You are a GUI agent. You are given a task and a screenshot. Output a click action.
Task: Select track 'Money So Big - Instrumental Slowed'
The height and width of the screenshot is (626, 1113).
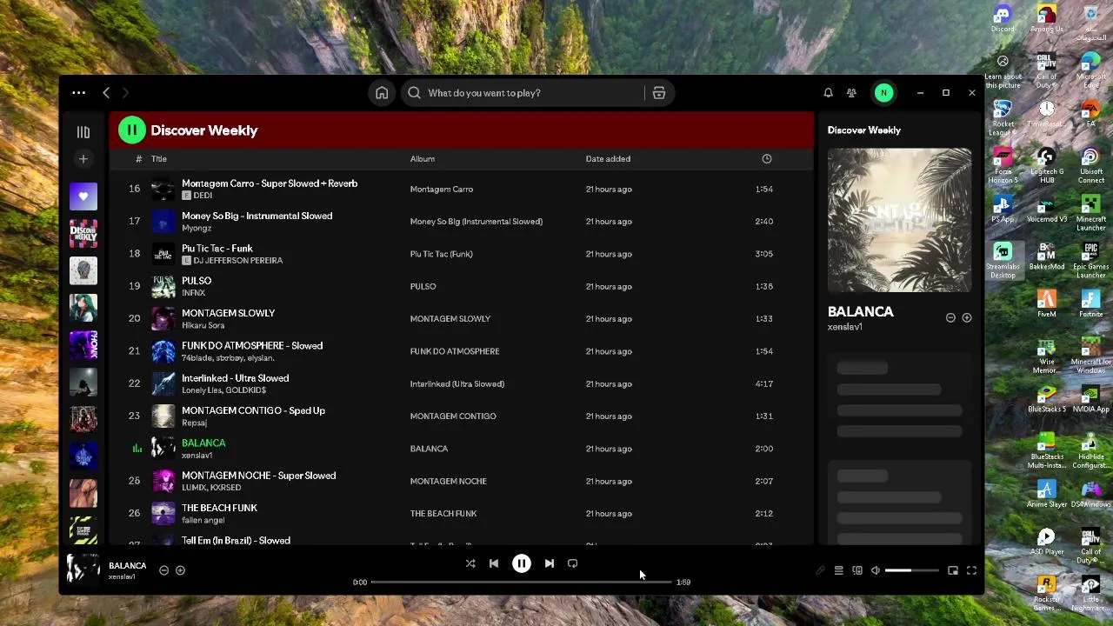pyautogui.click(x=257, y=216)
